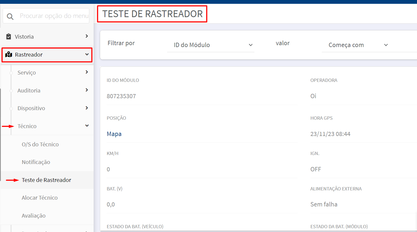
Task: Click the Filtrar por label
Action: click(121, 43)
